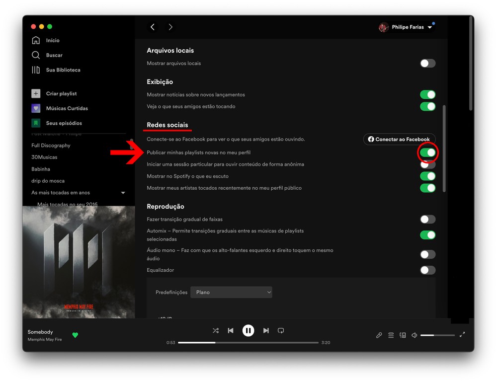Viewport: 497px width, 382px height.
Task: Click the Conectar ao Facebook button
Action: pyautogui.click(x=399, y=140)
